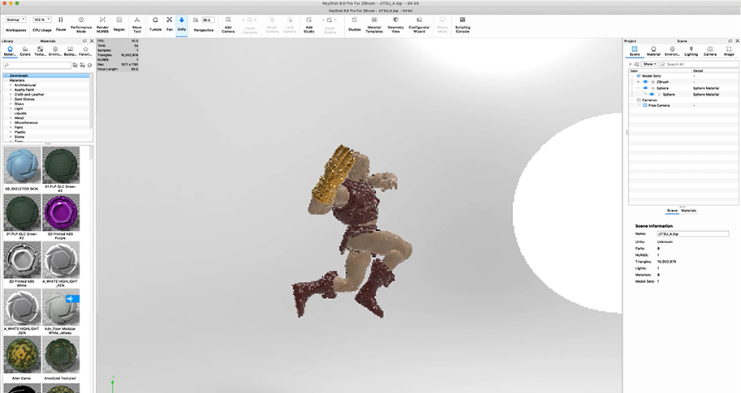The width and height of the screenshot is (741, 393).
Task: Switch to Library Textures tab
Action: click(40, 51)
